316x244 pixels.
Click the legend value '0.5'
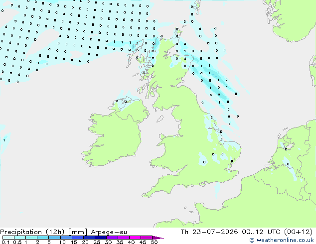tap(17, 242)
